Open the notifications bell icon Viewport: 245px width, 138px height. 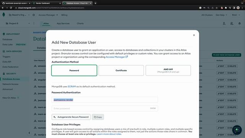[240, 23]
